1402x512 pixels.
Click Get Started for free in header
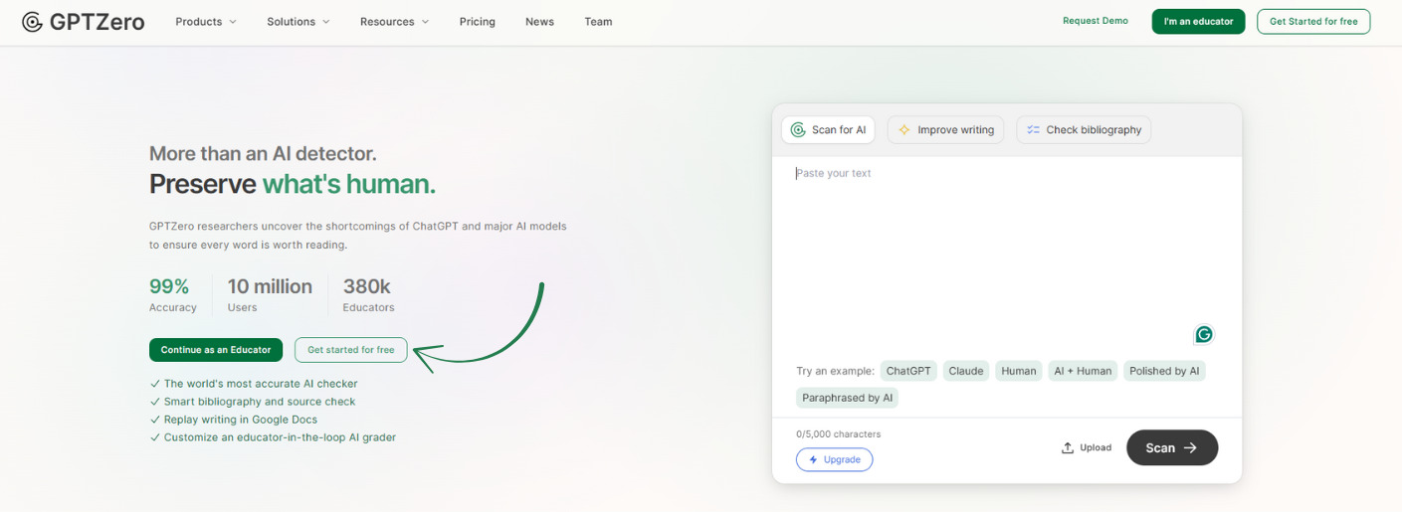[1313, 22]
